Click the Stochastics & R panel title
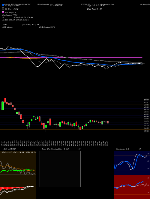Viewport: 150px width, 199px height. tap(123, 149)
